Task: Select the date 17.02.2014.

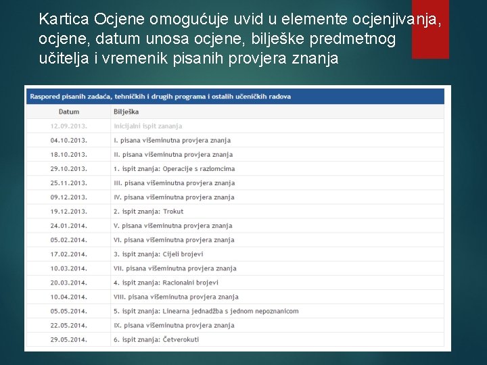Action: tap(68, 255)
